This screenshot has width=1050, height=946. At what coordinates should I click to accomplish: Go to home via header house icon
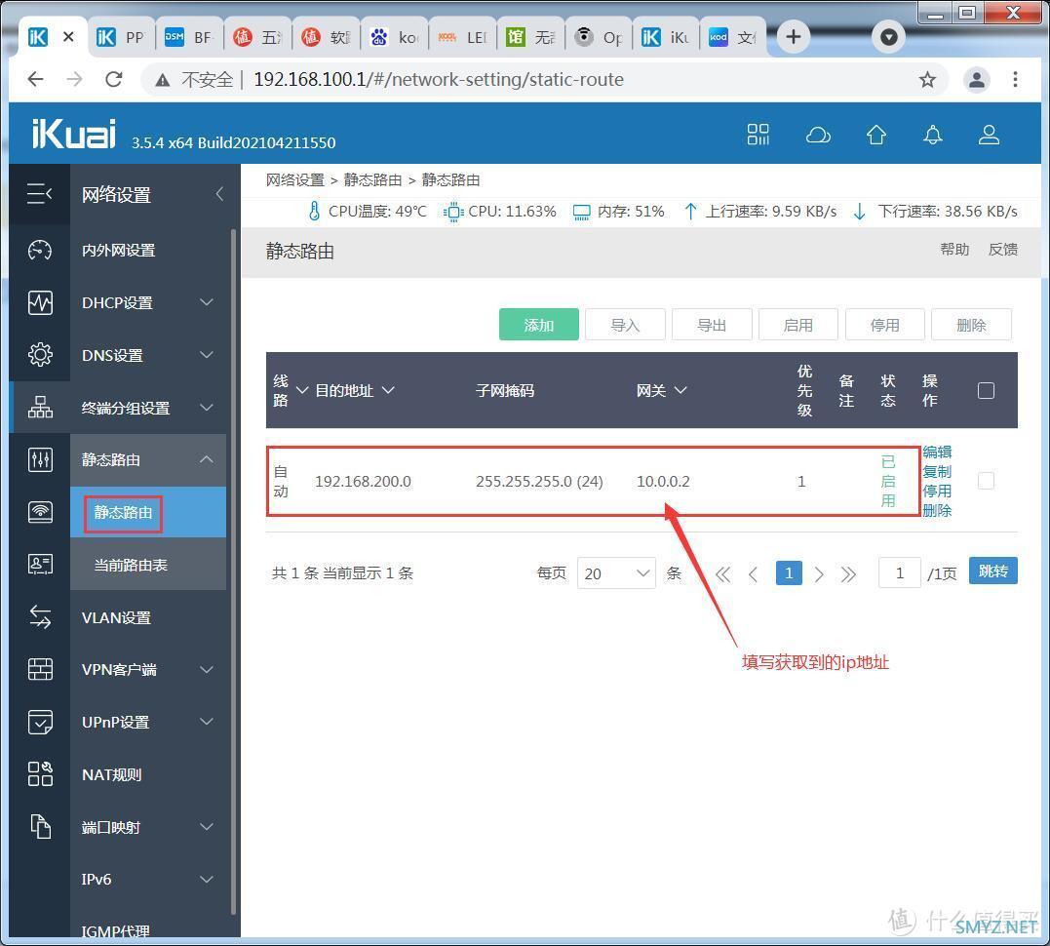coord(875,135)
